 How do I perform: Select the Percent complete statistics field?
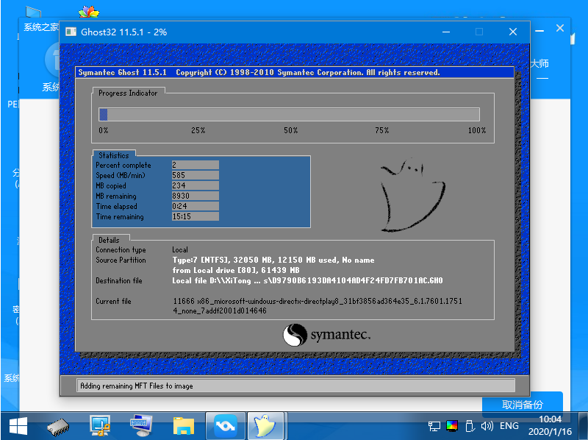[193, 166]
